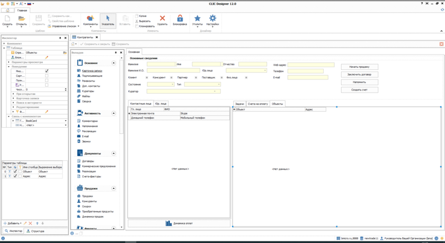Adjust the Числ... spinner arrows
The width and height of the screenshot is (445, 243).
pos(66,89)
